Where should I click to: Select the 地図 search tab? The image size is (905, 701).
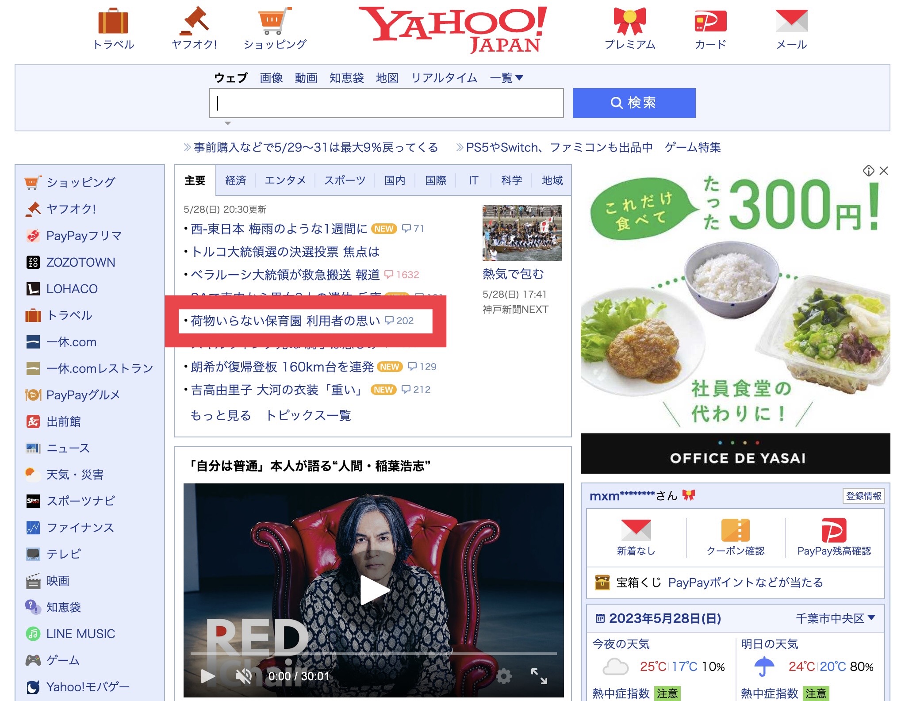387,78
